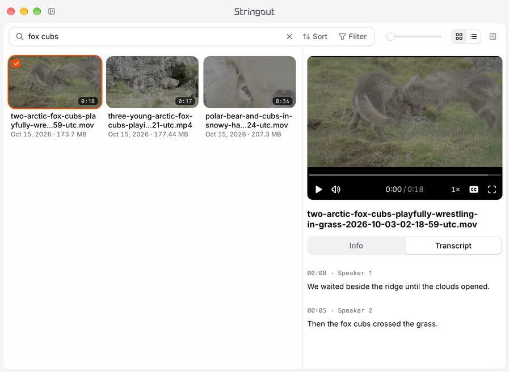Change the 1× playback speed

(456, 189)
